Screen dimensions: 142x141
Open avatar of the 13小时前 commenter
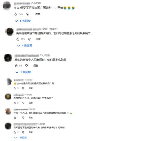(8, 58)
